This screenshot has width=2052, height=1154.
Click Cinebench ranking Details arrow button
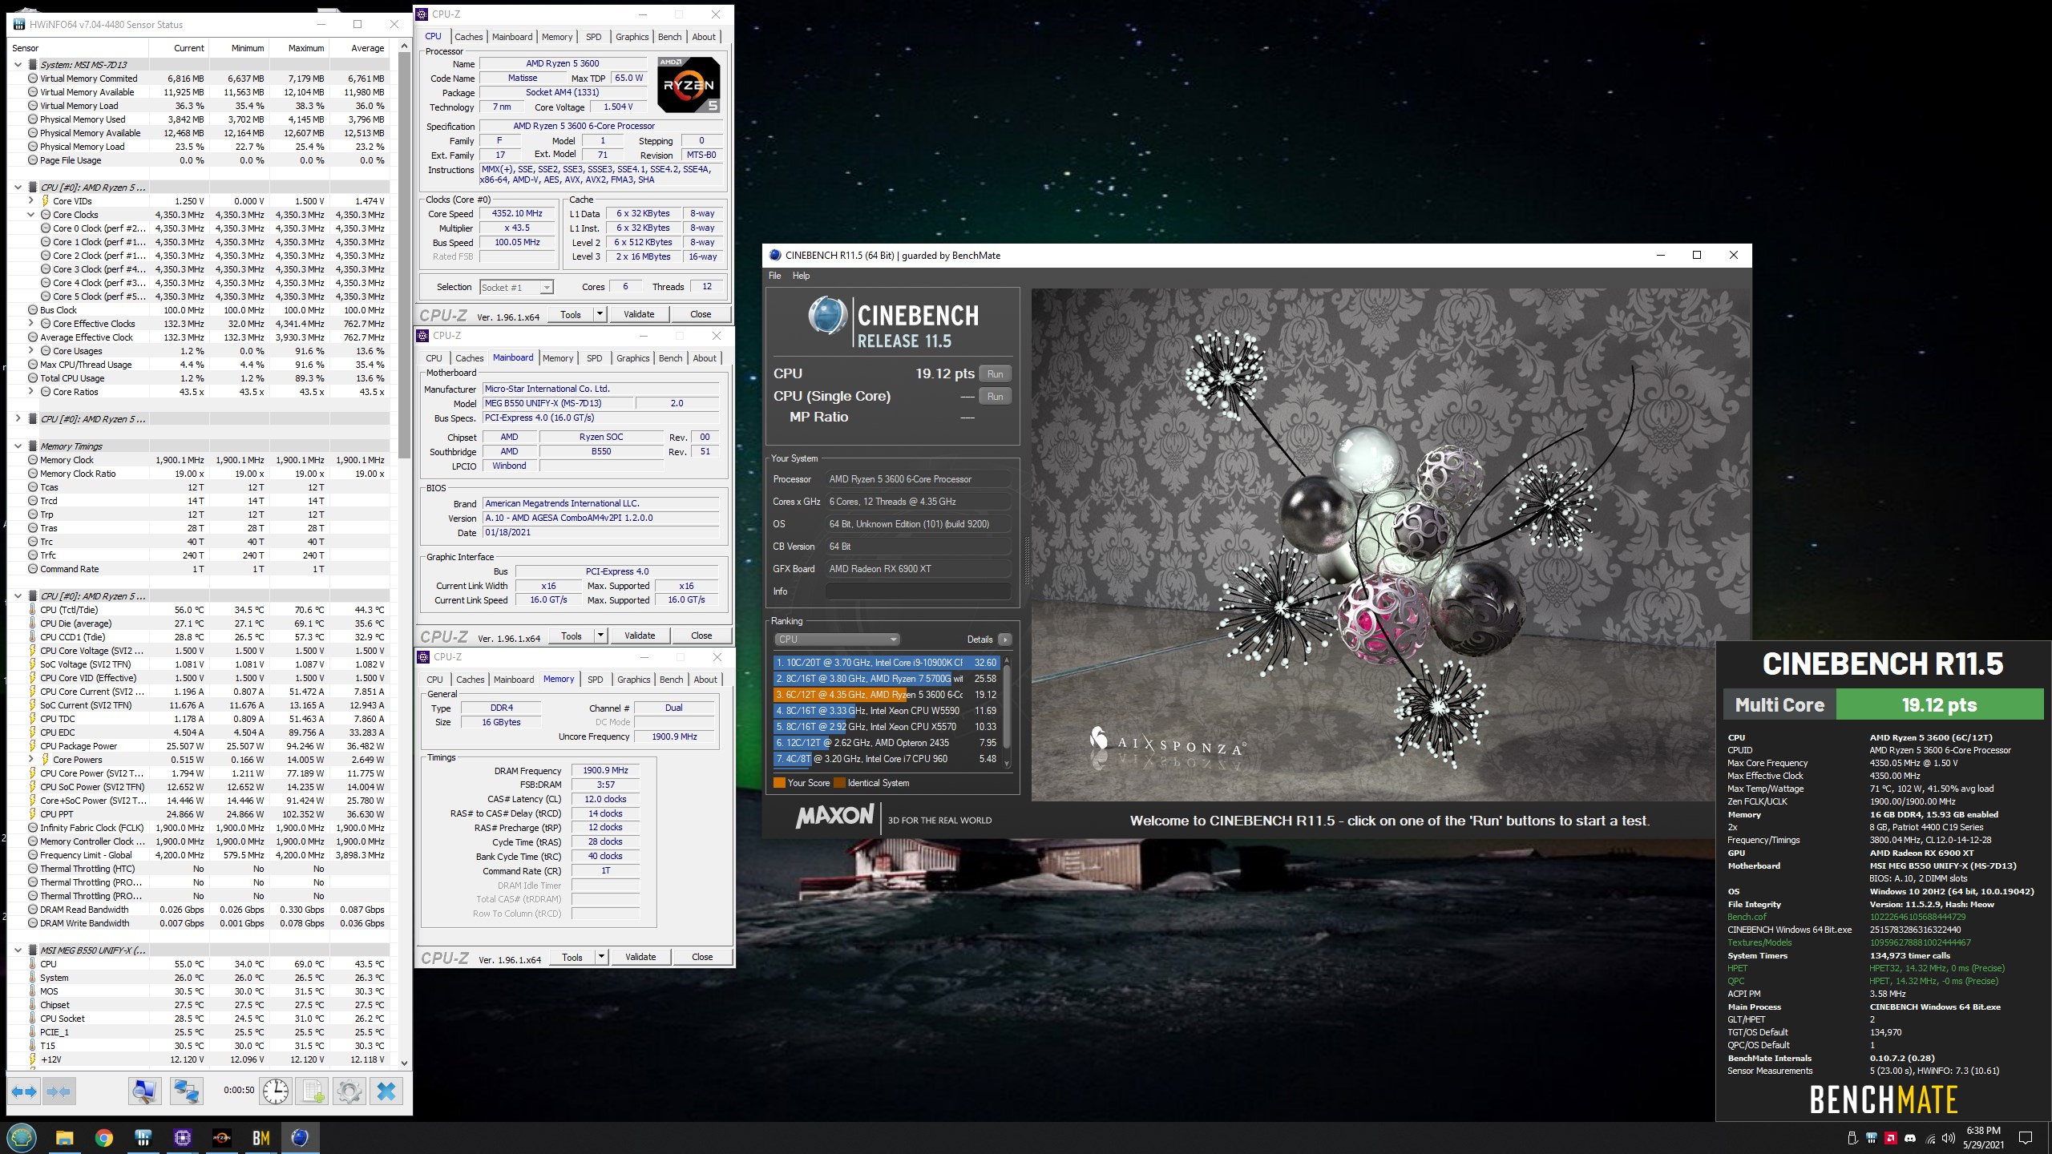(x=1005, y=640)
